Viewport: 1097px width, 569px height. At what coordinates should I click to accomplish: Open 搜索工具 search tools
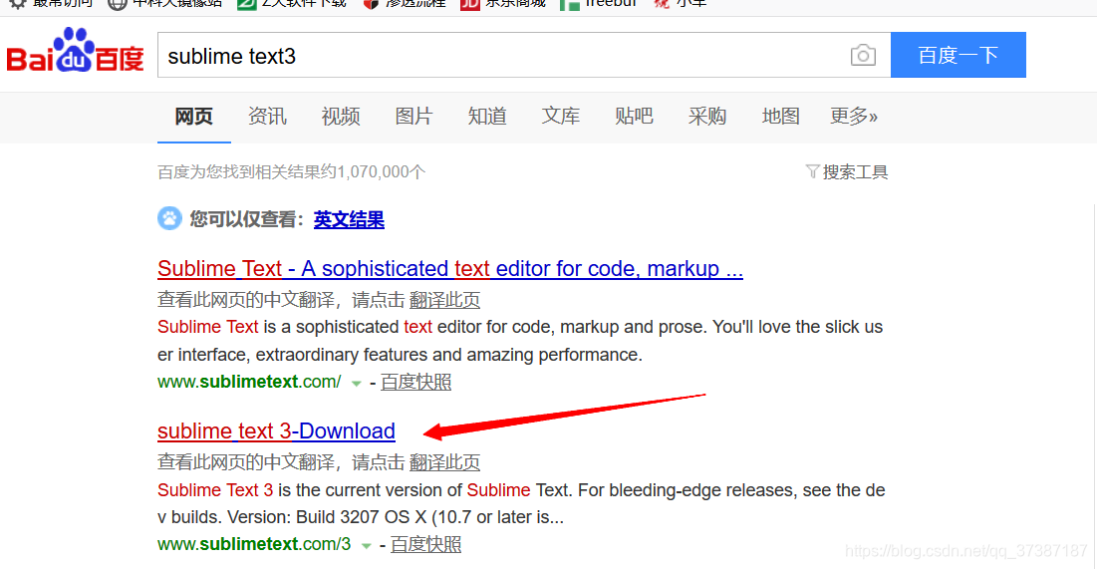(855, 172)
